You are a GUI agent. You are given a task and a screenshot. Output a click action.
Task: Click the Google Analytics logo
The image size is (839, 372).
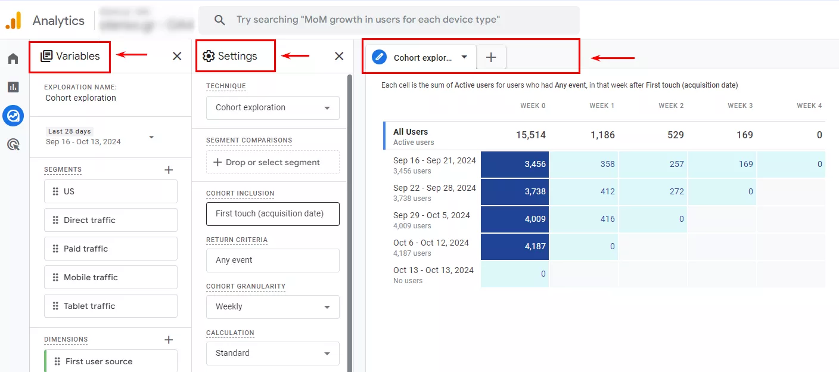[13, 20]
